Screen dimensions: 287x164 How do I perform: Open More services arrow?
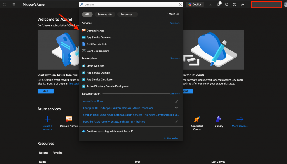(x=240, y=120)
